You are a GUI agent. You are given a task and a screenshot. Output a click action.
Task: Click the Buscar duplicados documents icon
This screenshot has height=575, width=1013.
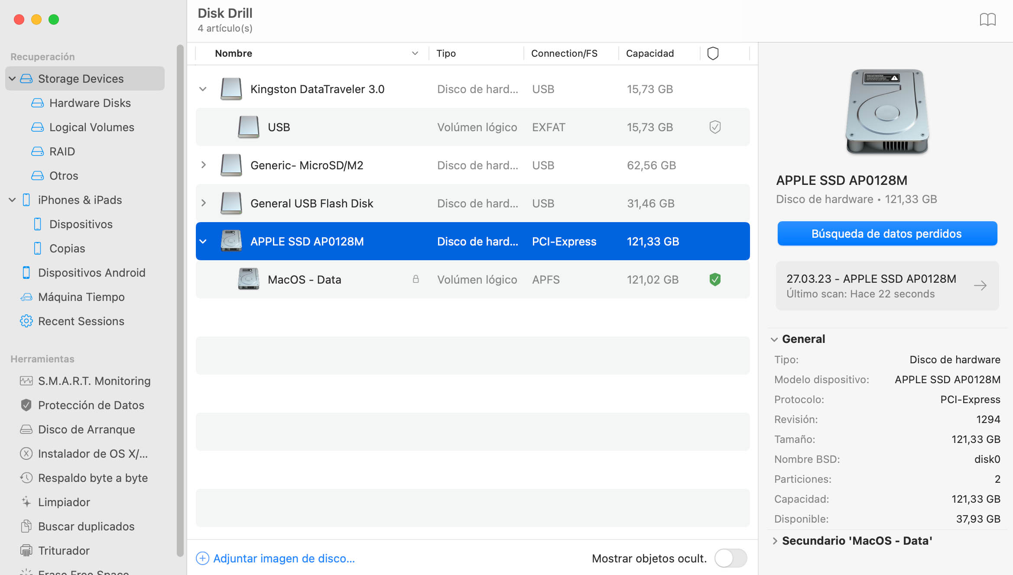26,526
